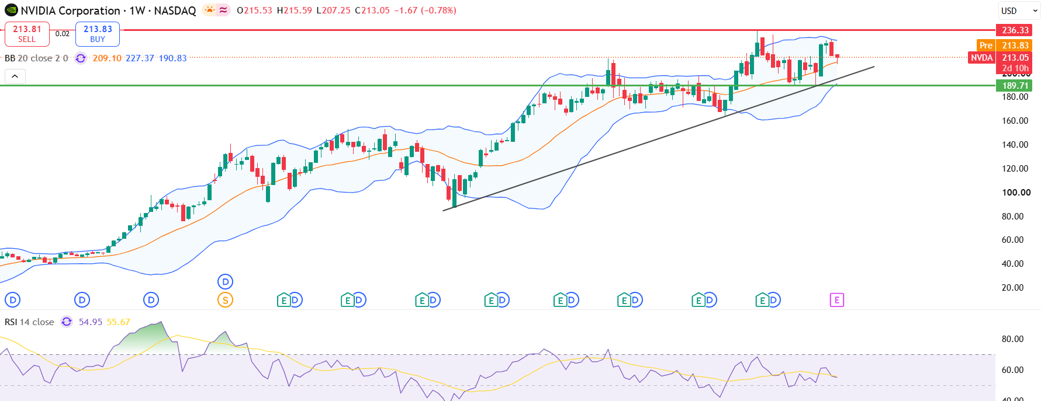Click the low price L207.25

pyautogui.click(x=334, y=11)
